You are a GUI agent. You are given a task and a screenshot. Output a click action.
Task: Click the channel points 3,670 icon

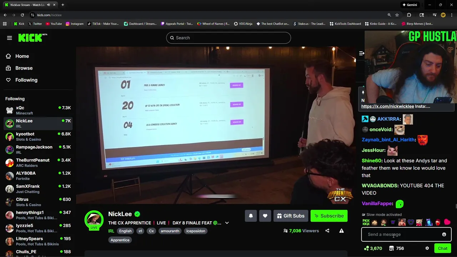coord(366,248)
